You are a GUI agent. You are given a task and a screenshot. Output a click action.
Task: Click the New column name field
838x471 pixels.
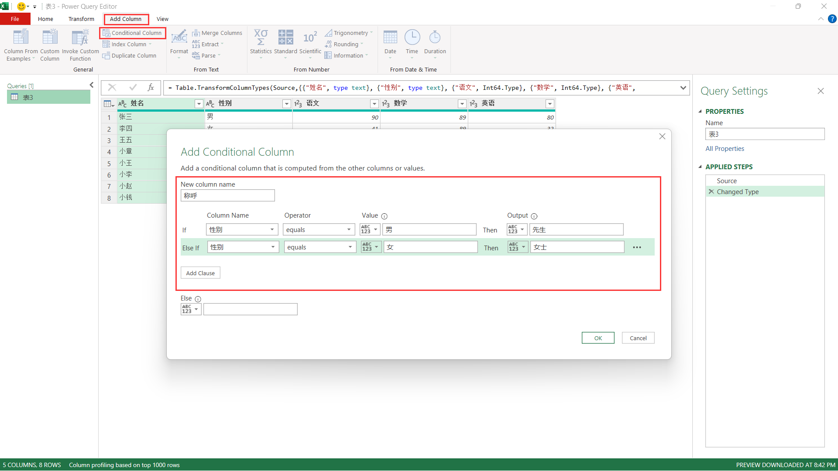click(x=227, y=195)
